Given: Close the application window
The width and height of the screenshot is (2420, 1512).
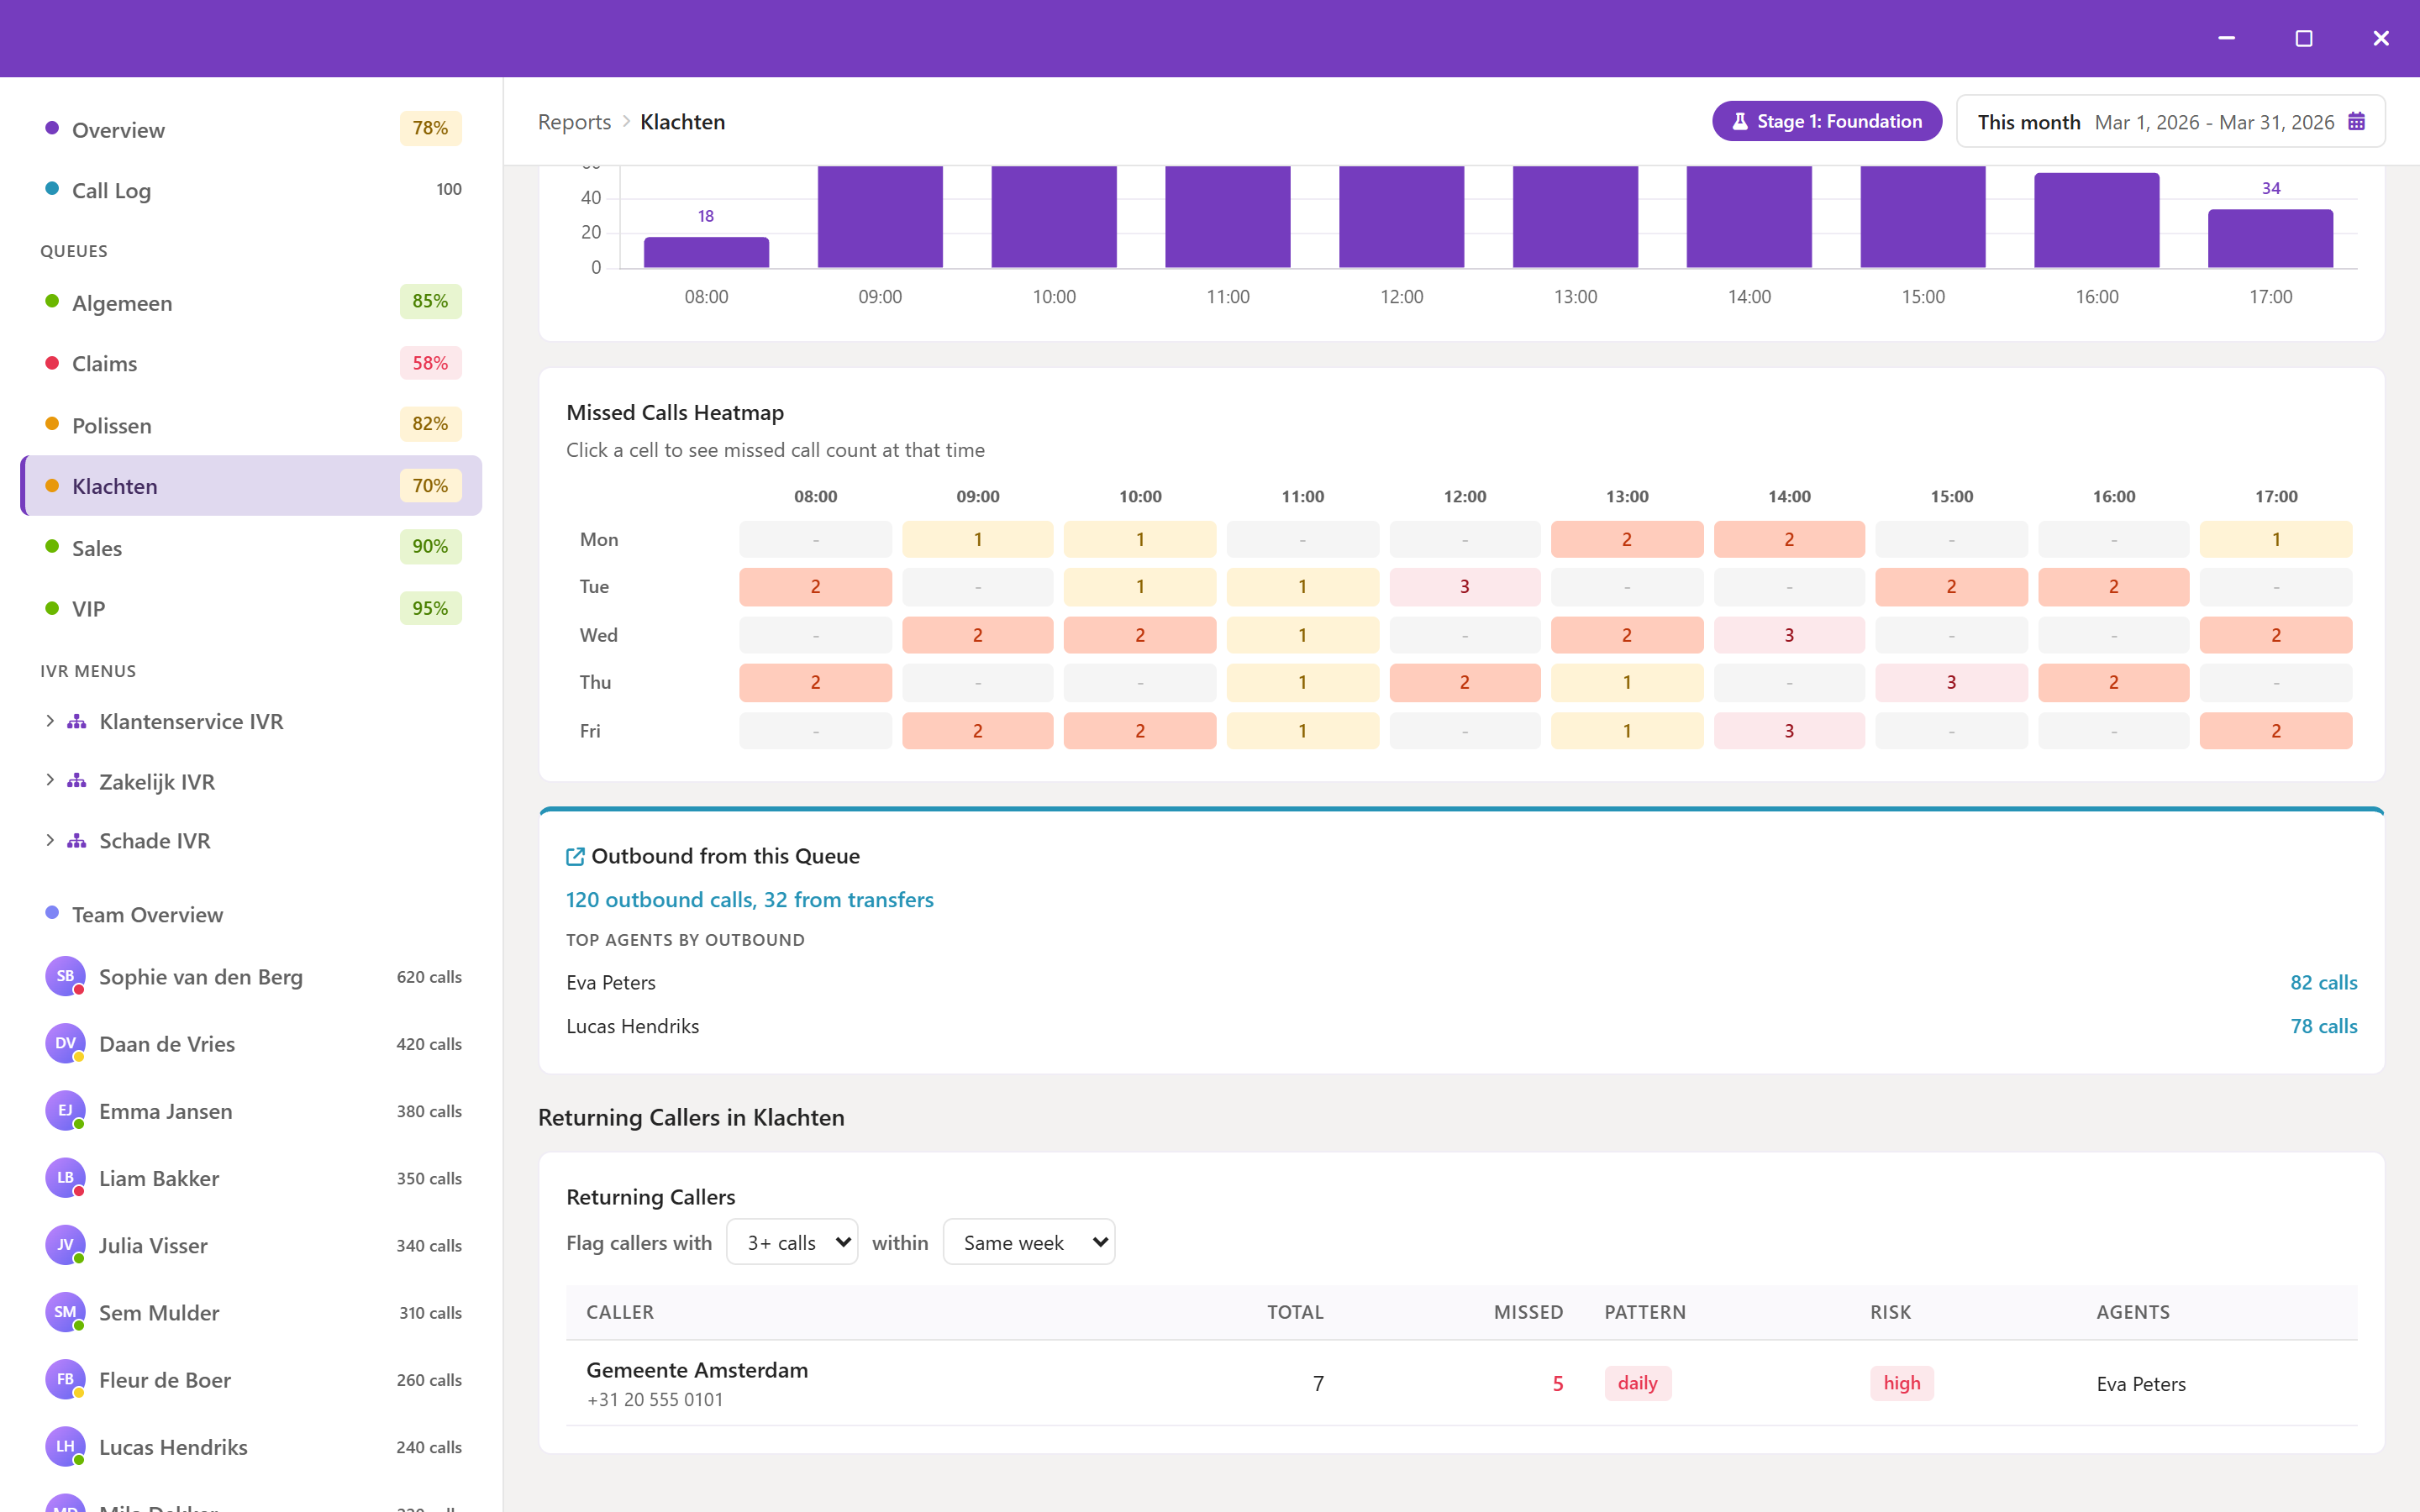Looking at the screenshot, I should pyautogui.click(x=2381, y=38).
